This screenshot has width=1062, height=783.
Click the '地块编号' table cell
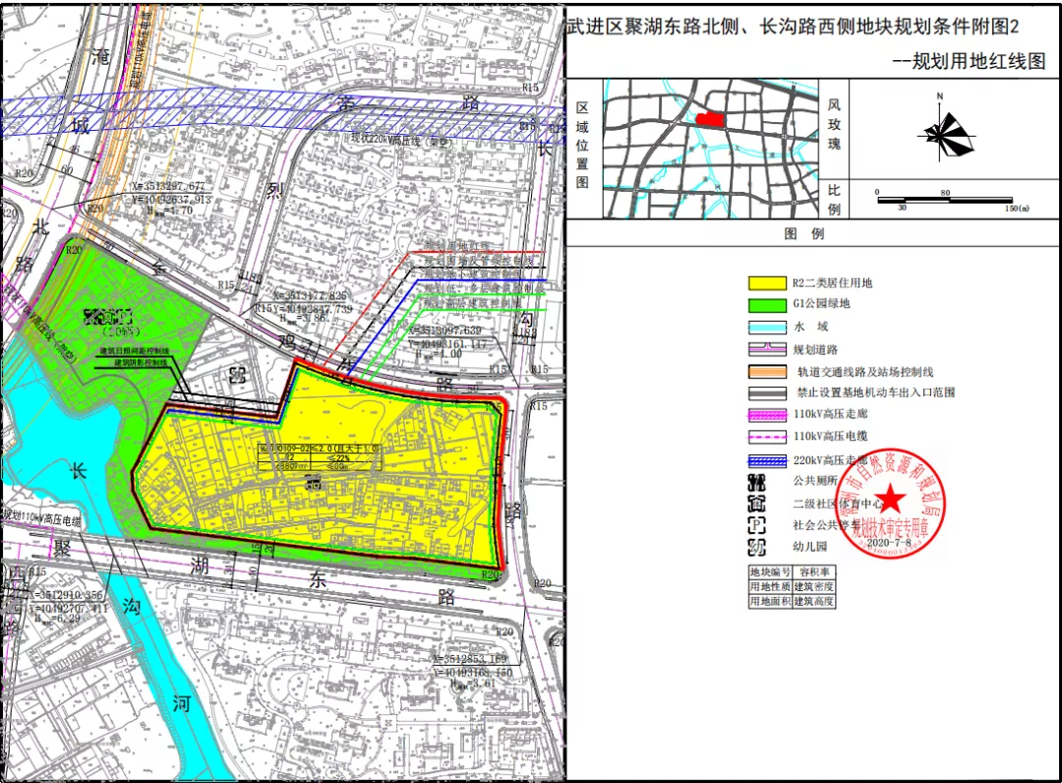coord(770,572)
